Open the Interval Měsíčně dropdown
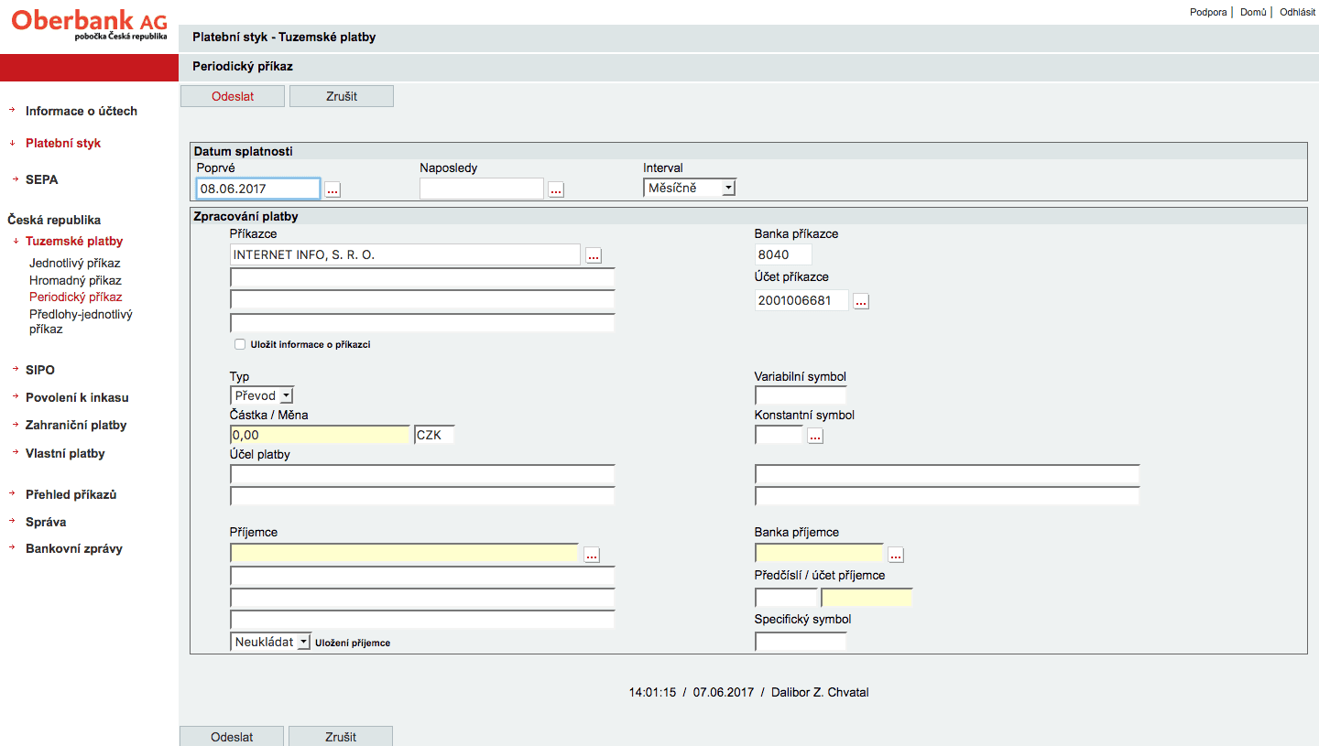The width and height of the screenshot is (1319, 746). pos(690,188)
